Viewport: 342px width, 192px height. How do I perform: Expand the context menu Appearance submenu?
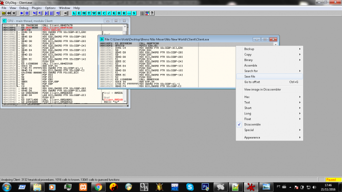[269, 137]
